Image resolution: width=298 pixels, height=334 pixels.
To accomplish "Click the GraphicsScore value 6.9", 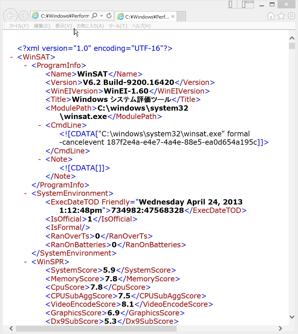I will click(113, 313).
